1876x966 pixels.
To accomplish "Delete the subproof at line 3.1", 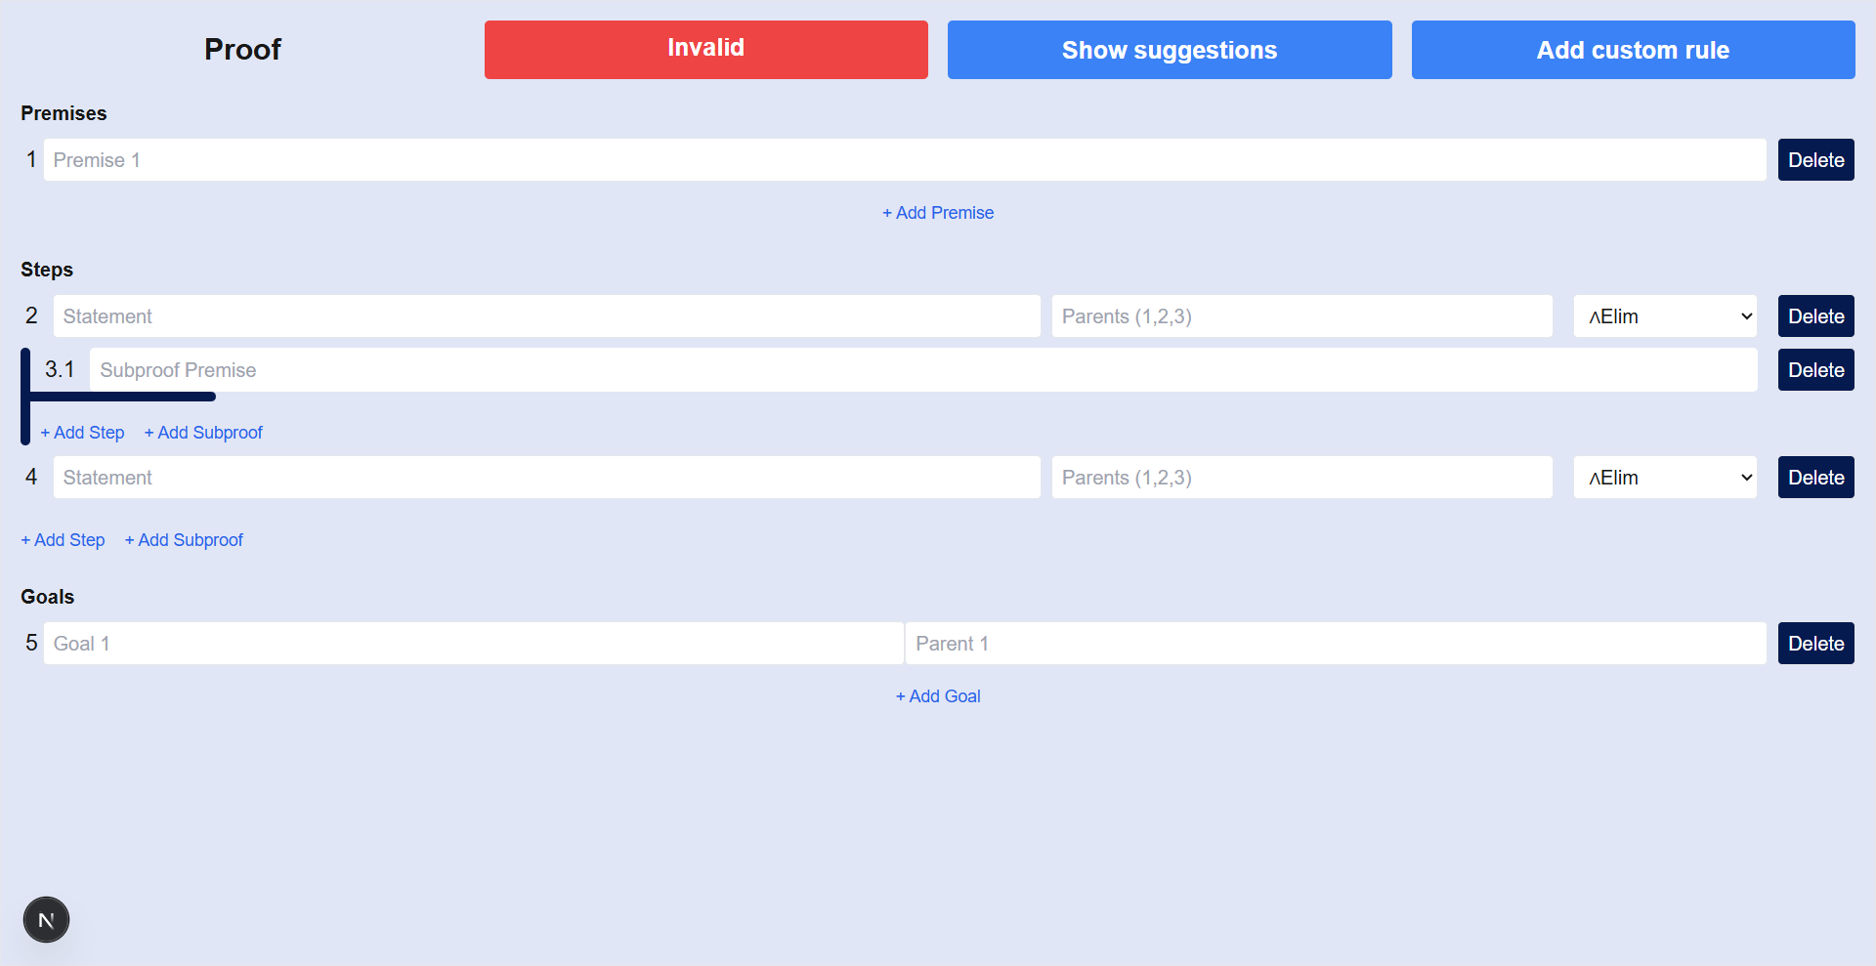I will [x=1814, y=369].
